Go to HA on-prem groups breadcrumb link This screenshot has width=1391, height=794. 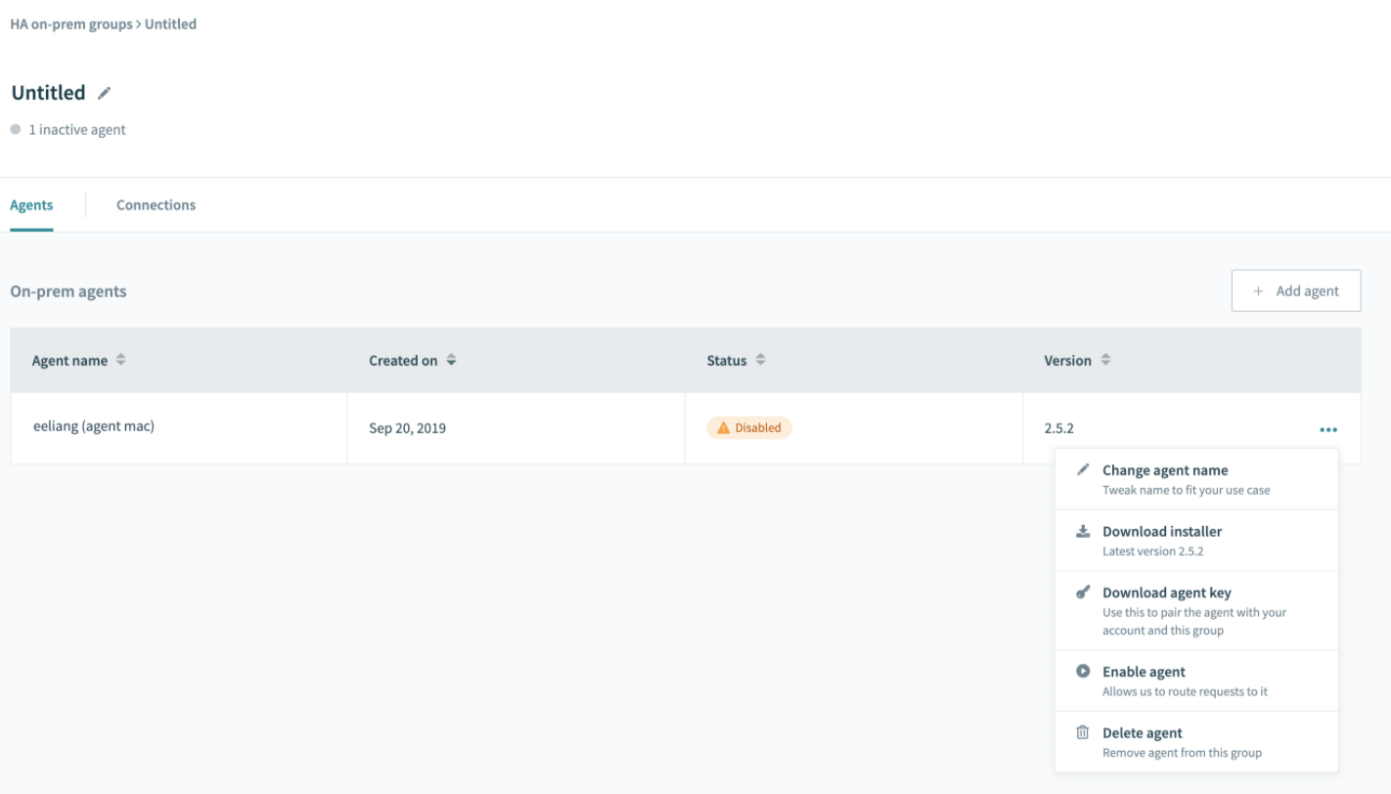coord(70,24)
